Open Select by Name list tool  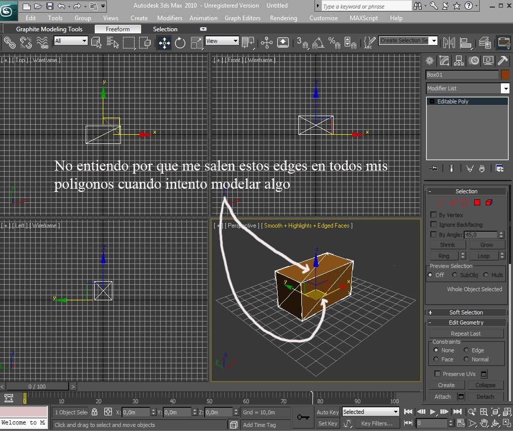(x=112, y=43)
